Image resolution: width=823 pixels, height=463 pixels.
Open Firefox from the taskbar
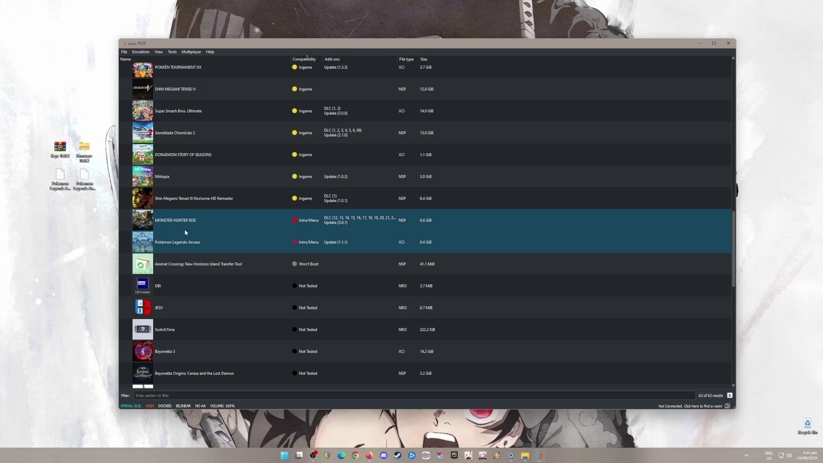(x=369, y=456)
